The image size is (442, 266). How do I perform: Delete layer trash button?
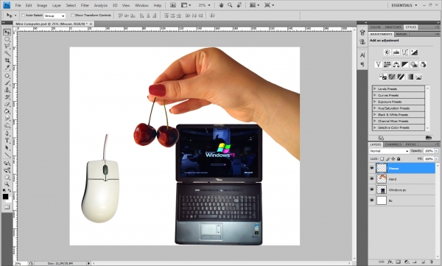click(431, 262)
